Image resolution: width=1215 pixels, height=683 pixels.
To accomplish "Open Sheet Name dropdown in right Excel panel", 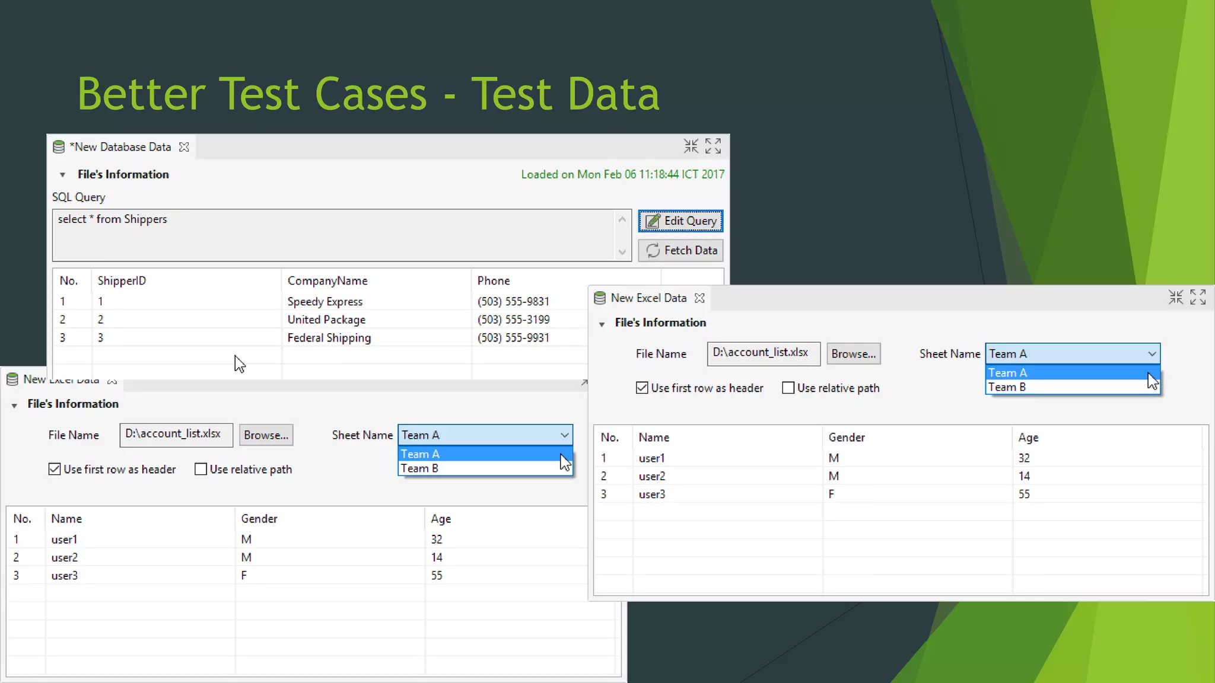I will 1073,353.
